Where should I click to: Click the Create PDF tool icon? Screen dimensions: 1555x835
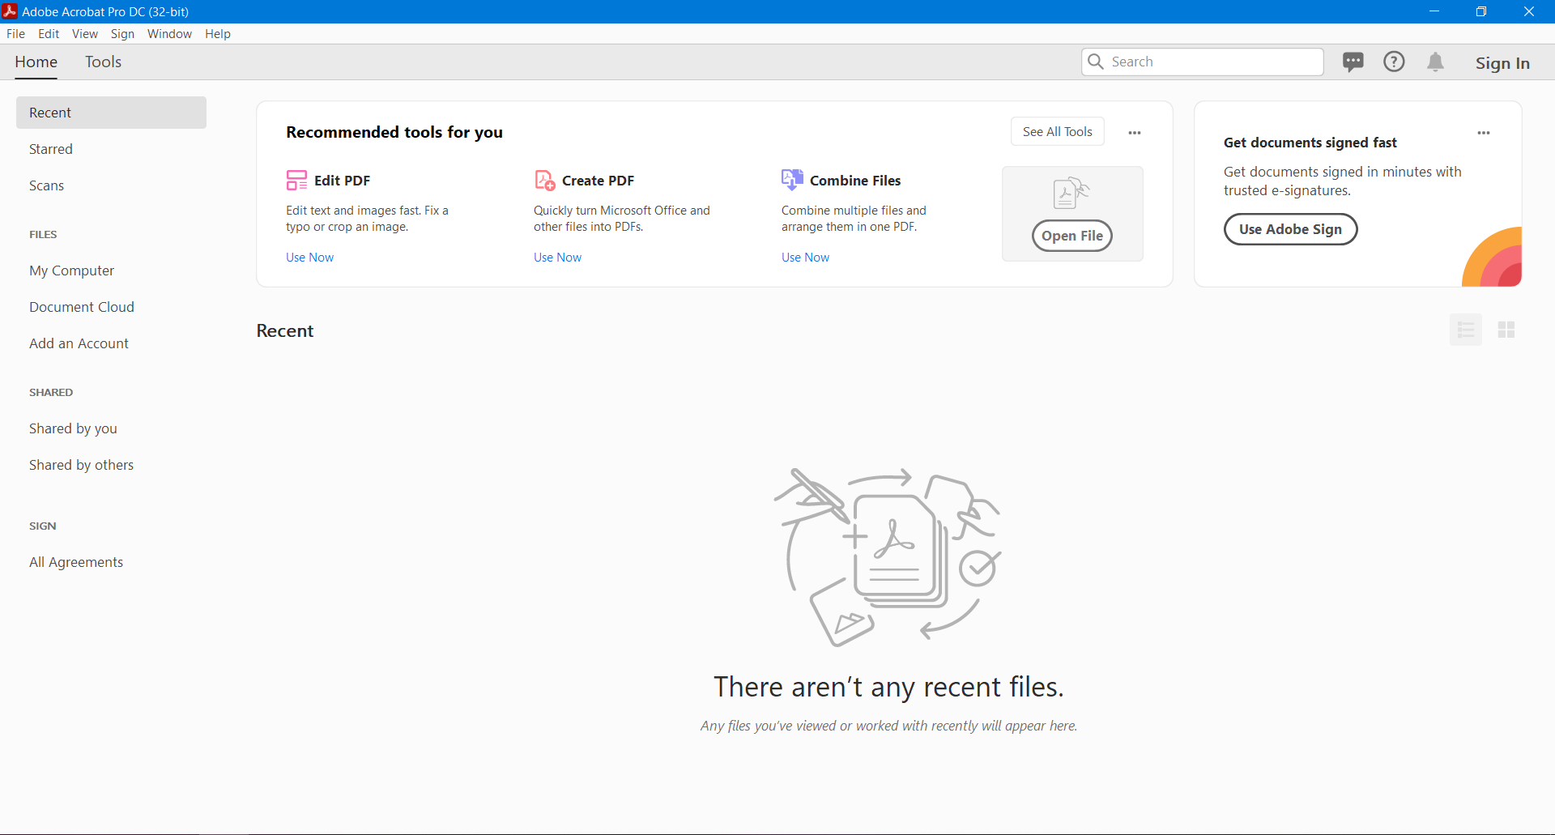tap(544, 180)
